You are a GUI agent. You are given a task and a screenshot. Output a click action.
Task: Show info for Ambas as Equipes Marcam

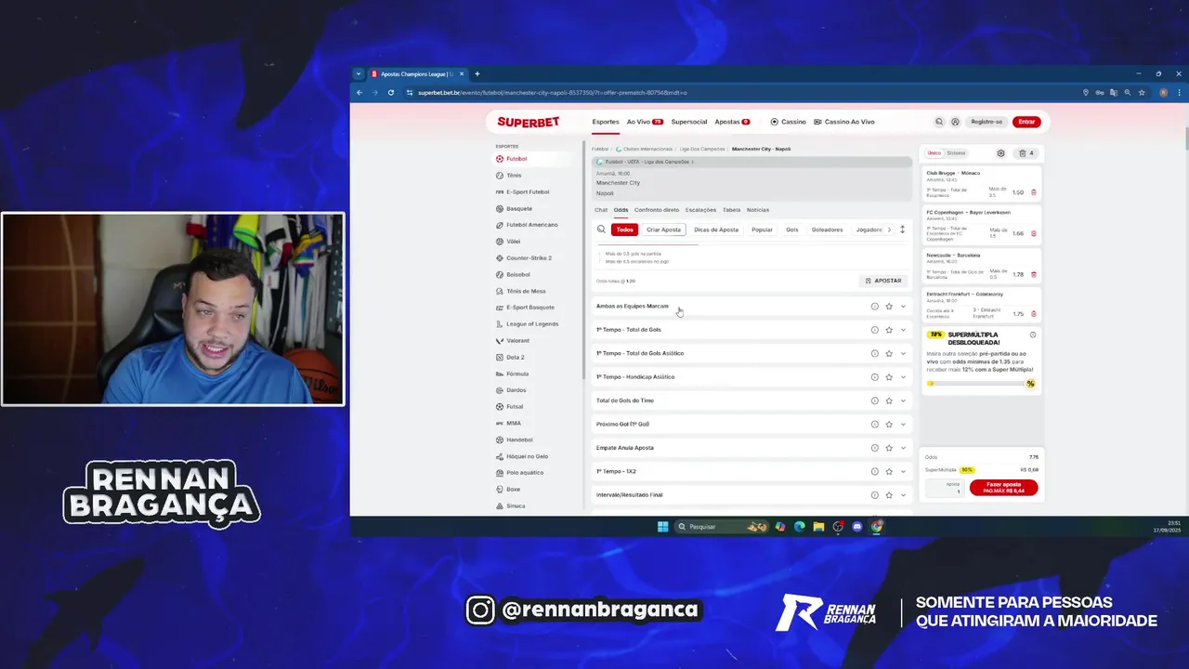point(874,306)
